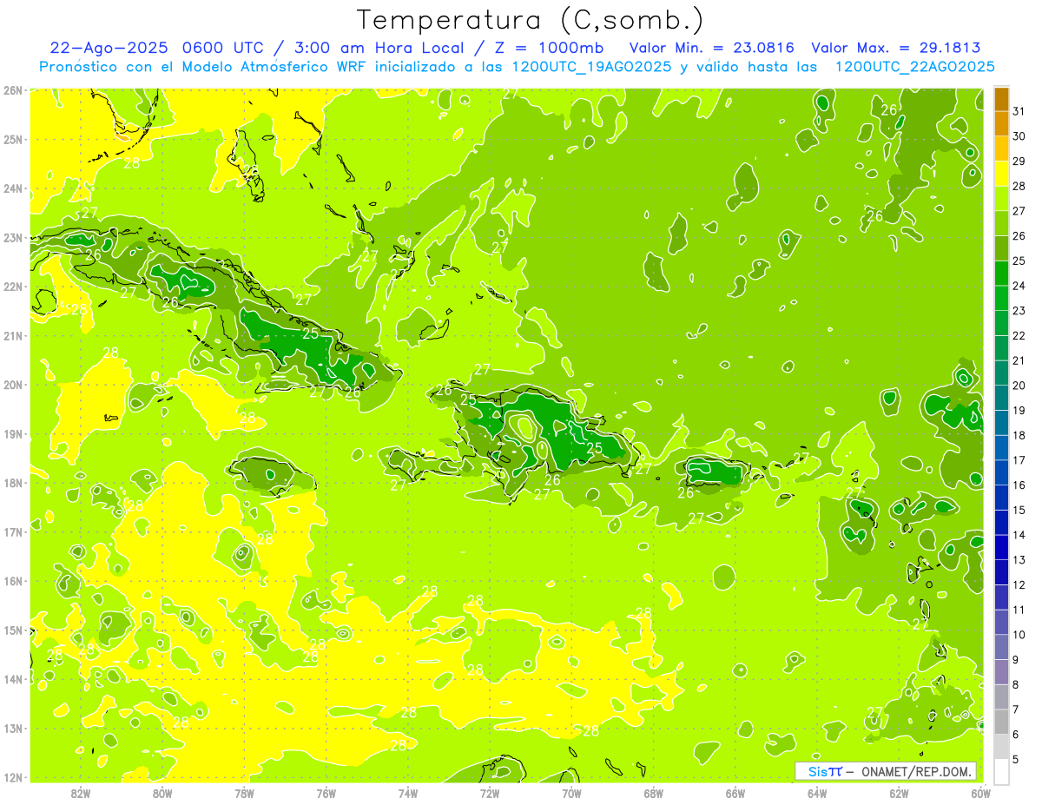
Task: Click the "Valor Min. = 23.0816" readout
Action: pos(712,48)
